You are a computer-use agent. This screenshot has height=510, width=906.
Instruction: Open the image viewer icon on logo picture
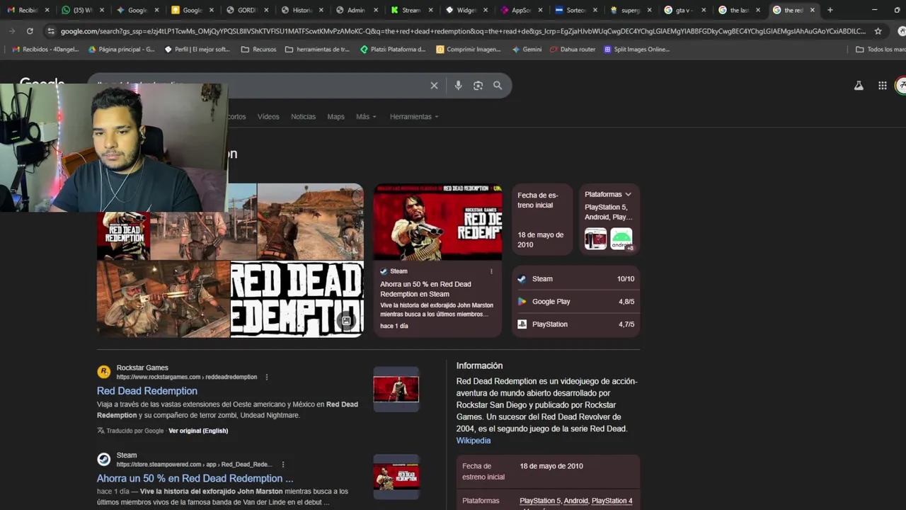(x=346, y=321)
